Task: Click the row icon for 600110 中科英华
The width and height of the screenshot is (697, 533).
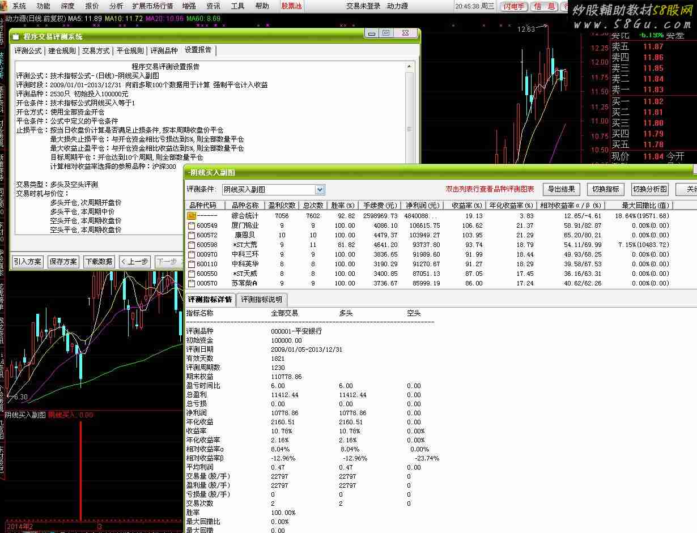Action: click(191, 264)
